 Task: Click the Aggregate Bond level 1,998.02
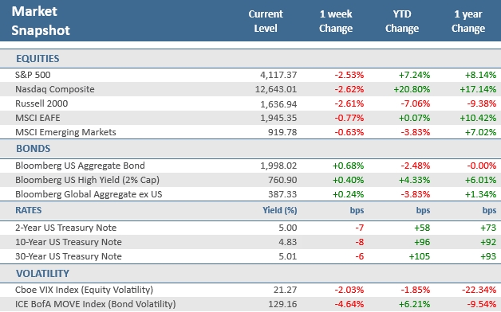pyautogui.click(x=278, y=166)
